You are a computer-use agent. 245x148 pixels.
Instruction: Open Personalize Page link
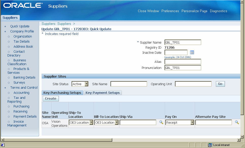tap(194, 11)
